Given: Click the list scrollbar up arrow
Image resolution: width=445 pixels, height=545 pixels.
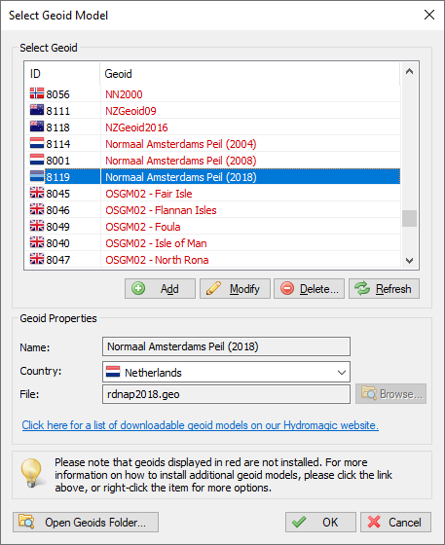Looking at the screenshot, I should (x=410, y=72).
